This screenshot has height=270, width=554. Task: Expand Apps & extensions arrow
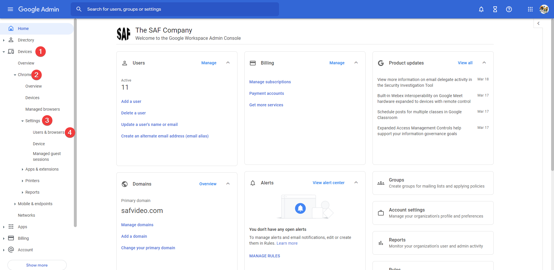point(23,169)
